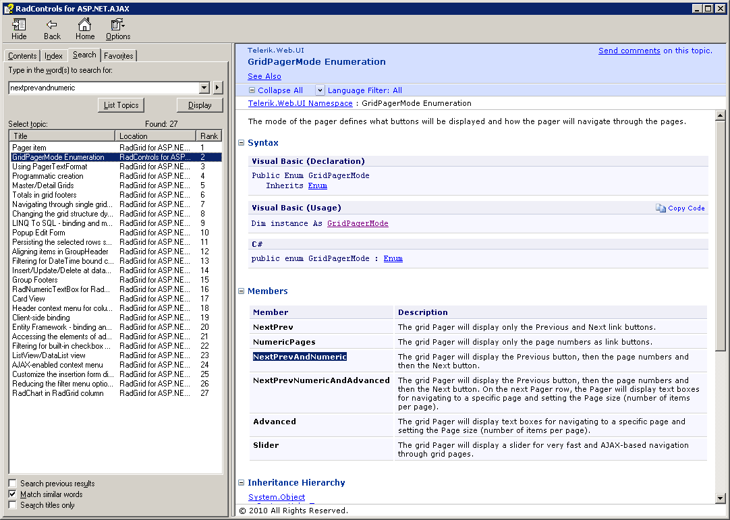This screenshot has height=520, width=730.
Task: Open the Send comments link
Action: tap(629, 51)
